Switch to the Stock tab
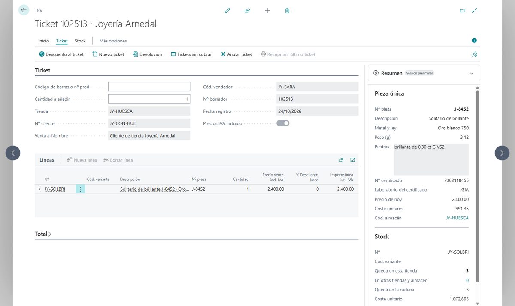The image size is (515, 306). coord(80,41)
